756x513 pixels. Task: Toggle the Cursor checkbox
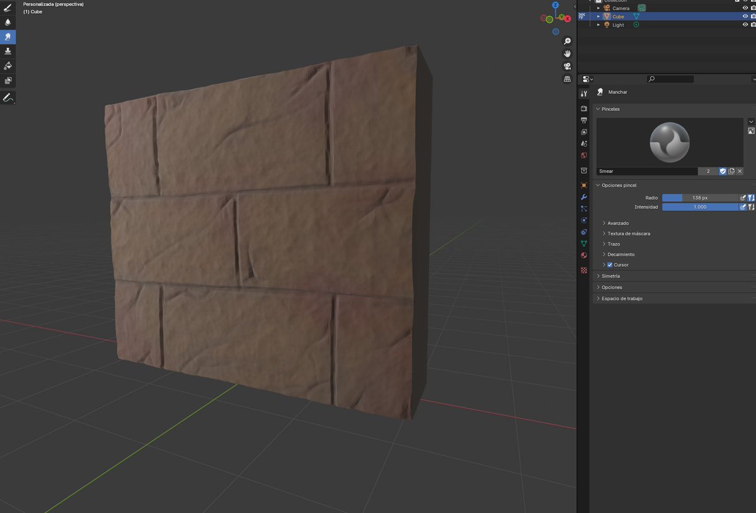610,265
